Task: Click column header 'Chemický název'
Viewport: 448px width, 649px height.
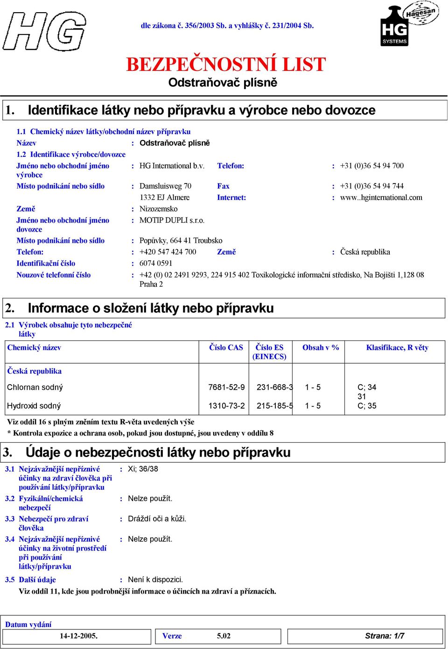Action: pyautogui.click(x=34, y=348)
